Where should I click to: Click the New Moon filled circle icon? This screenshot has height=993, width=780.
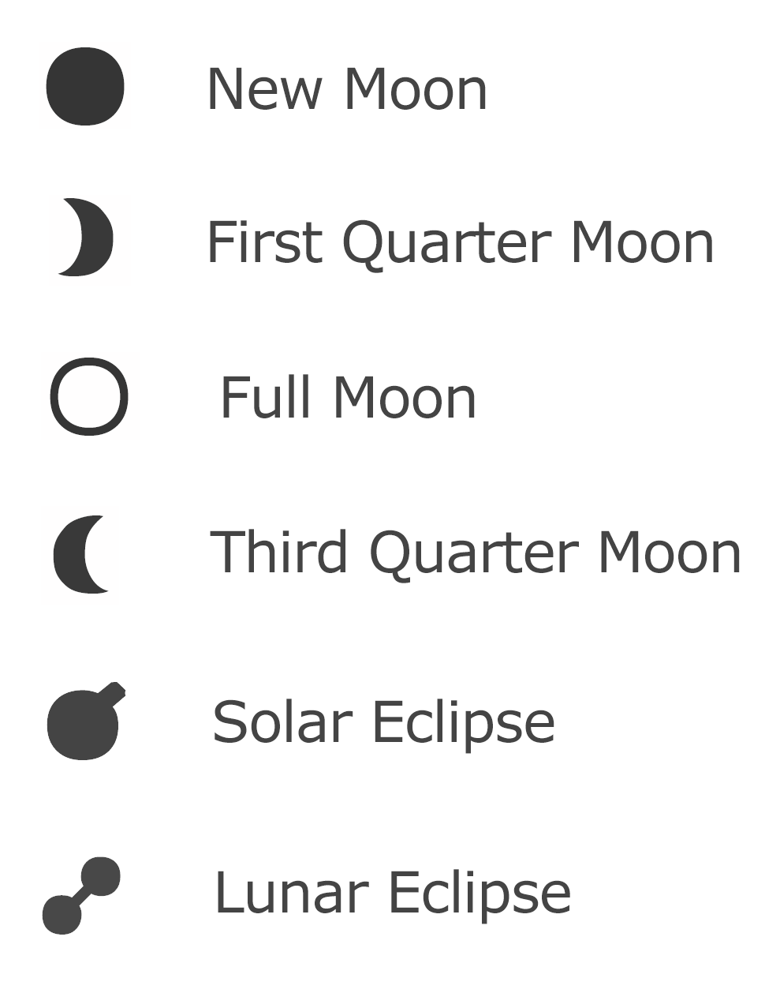click(x=85, y=86)
